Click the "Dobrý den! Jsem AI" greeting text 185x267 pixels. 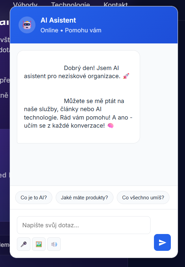click(x=91, y=68)
